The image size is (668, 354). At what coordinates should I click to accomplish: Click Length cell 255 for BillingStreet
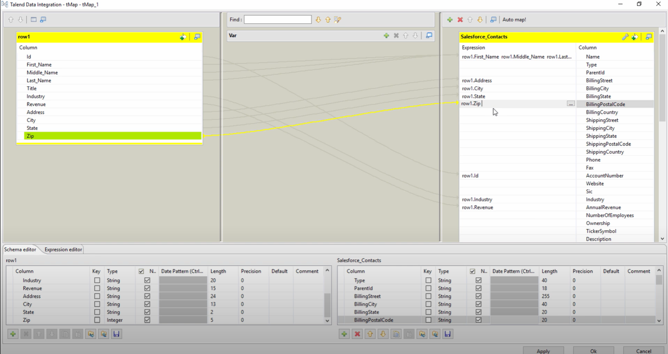pyautogui.click(x=555, y=296)
